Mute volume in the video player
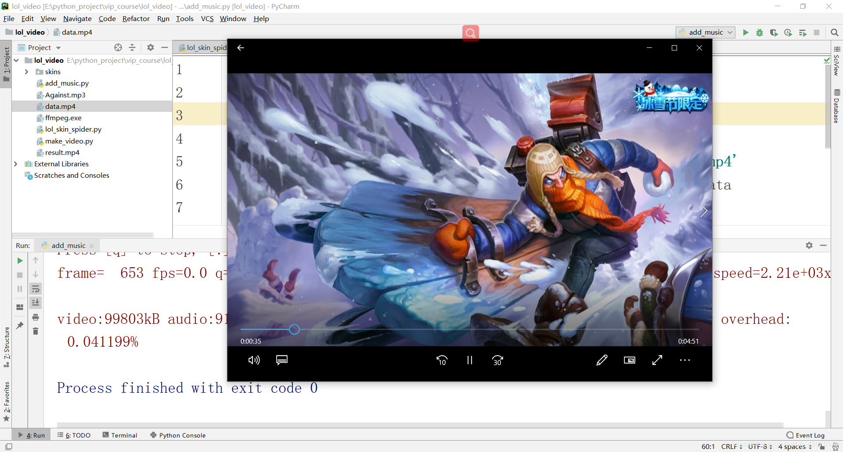This screenshot has height=452, width=843. point(254,360)
